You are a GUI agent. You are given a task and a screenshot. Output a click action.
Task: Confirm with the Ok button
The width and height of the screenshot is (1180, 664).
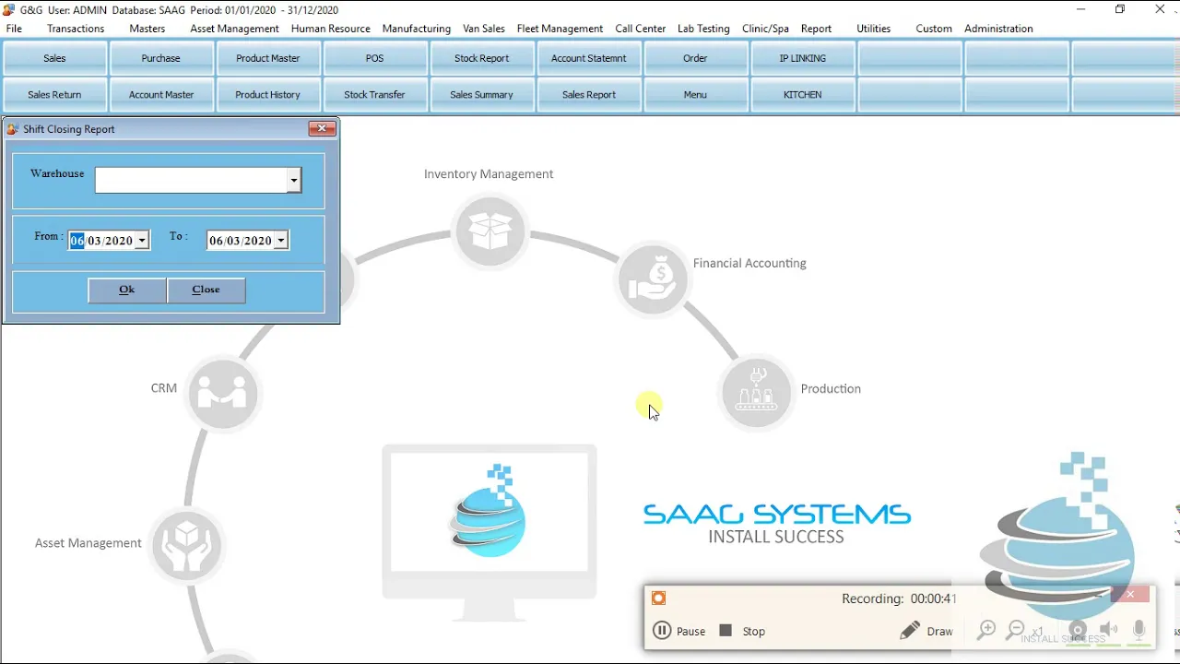[127, 290]
